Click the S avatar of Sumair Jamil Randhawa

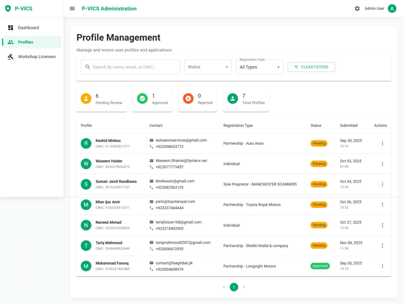tap(86, 184)
